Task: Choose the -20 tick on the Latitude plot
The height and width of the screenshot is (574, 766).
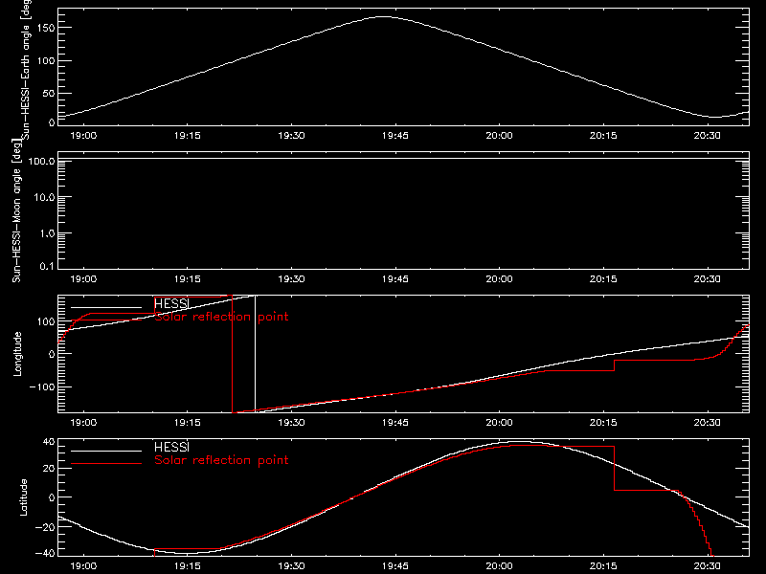Action: 45,527
